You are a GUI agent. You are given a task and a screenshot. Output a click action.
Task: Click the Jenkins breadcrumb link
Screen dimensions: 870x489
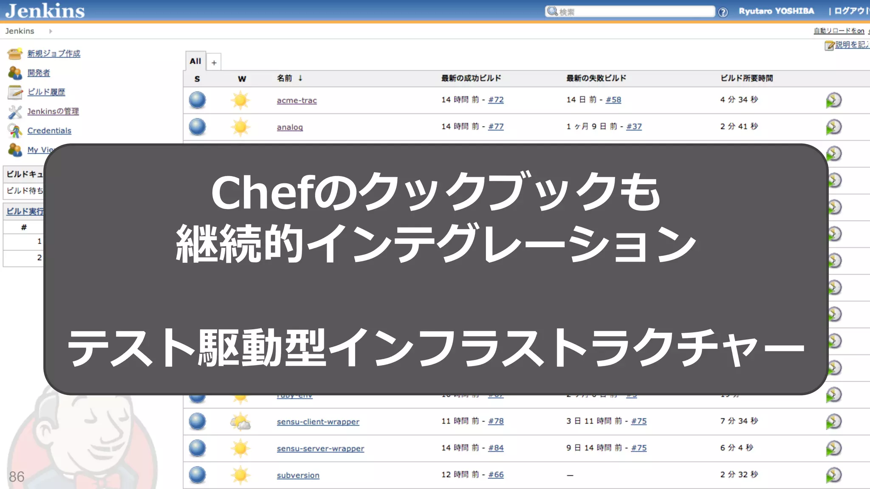20,31
